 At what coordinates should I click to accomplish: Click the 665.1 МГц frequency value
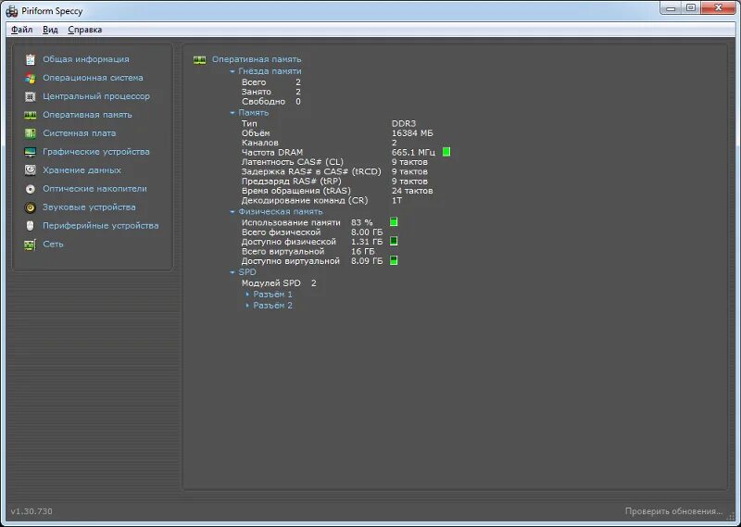pyautogui.click(x=413, y=152)
